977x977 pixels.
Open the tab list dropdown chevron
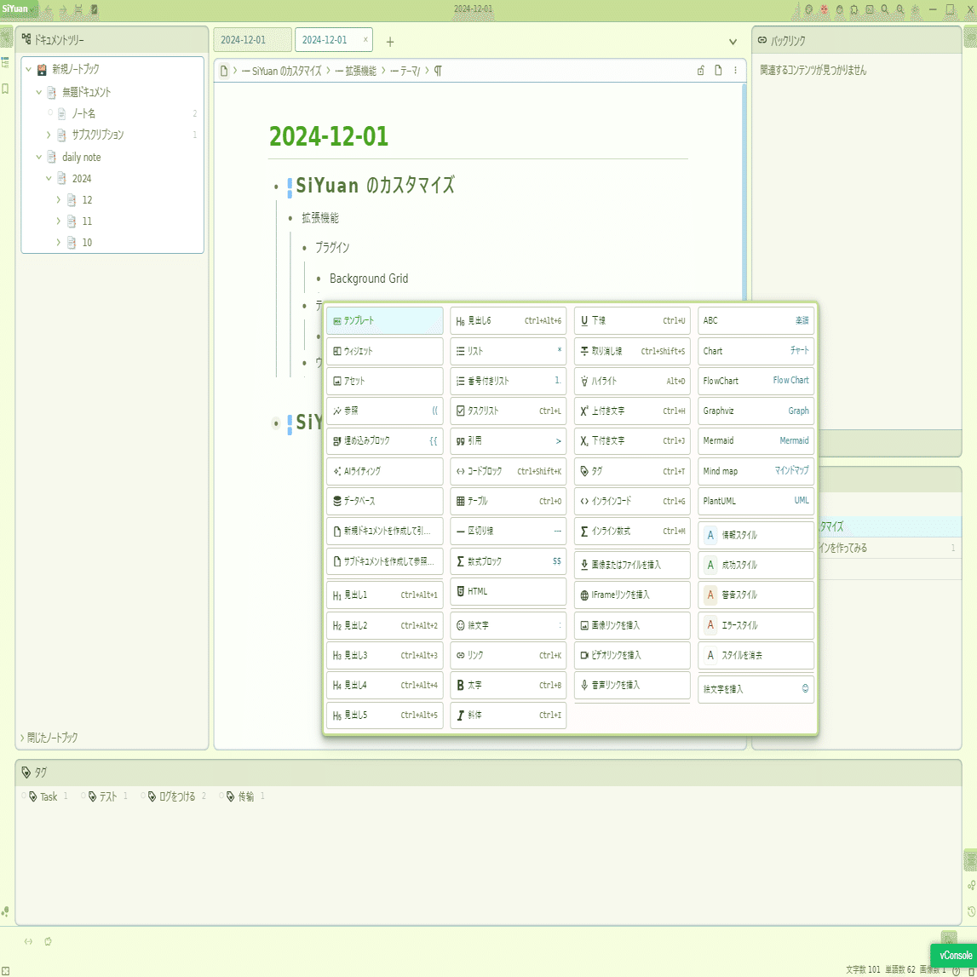pyautogui.click(x=733, y=42)
